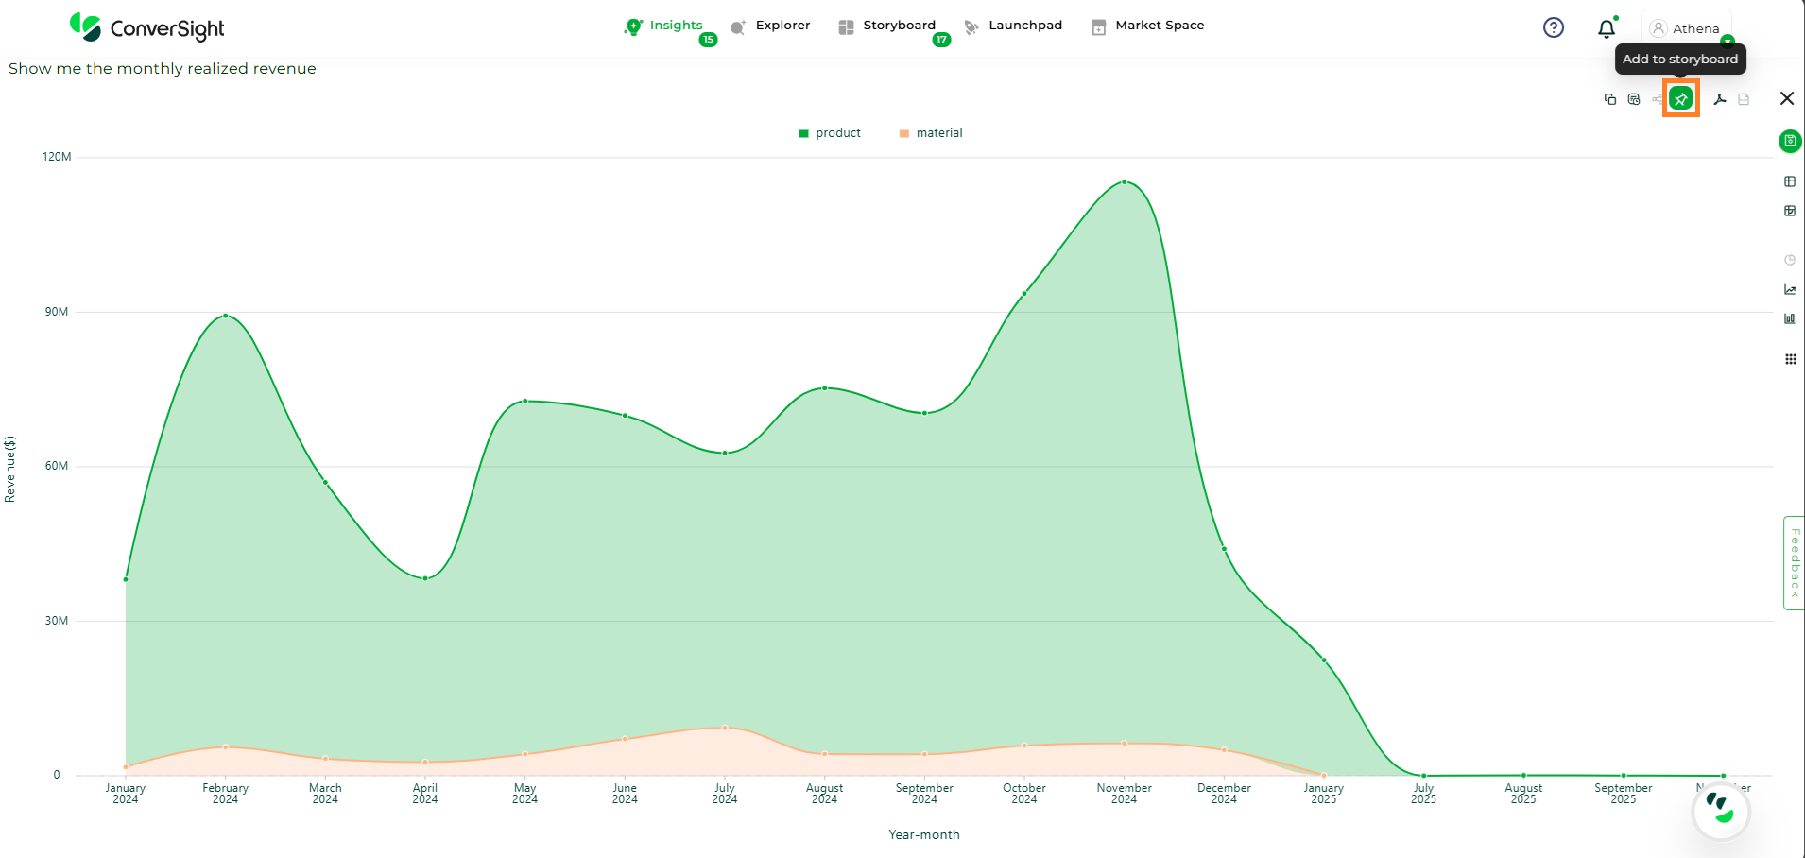The image size is (1805, 858).
Task: Toggle the product series in legend
Action: 830,133
